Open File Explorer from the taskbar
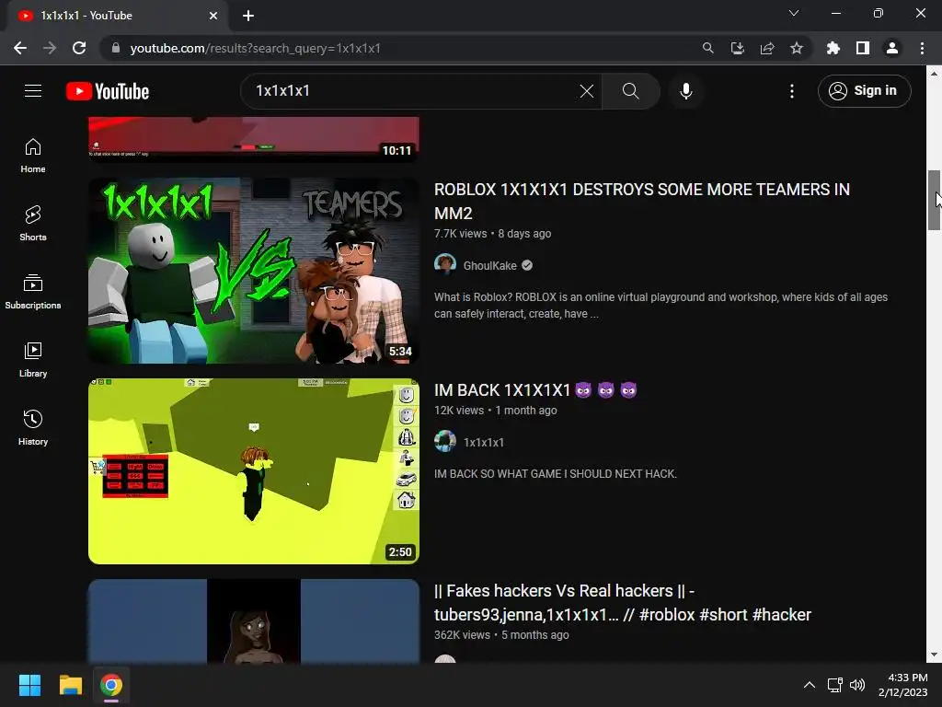 tap(70, 685)
